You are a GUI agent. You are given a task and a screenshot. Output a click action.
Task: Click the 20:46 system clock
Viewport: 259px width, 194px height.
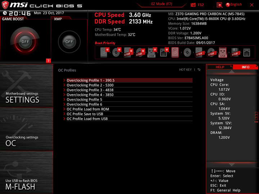pyautogui.click(x=20, y=13)
